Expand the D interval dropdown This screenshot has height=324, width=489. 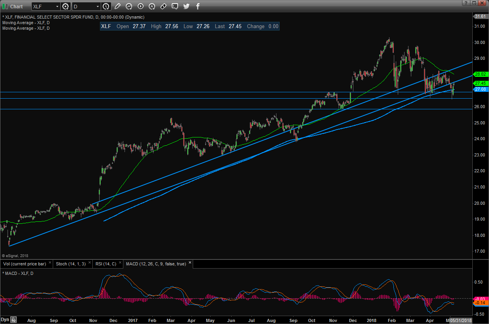click(98, 6)
